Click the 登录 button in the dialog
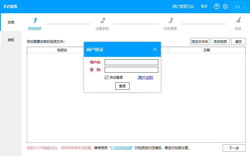Screen dimensions: 250x156 click(x=122, y=86)
